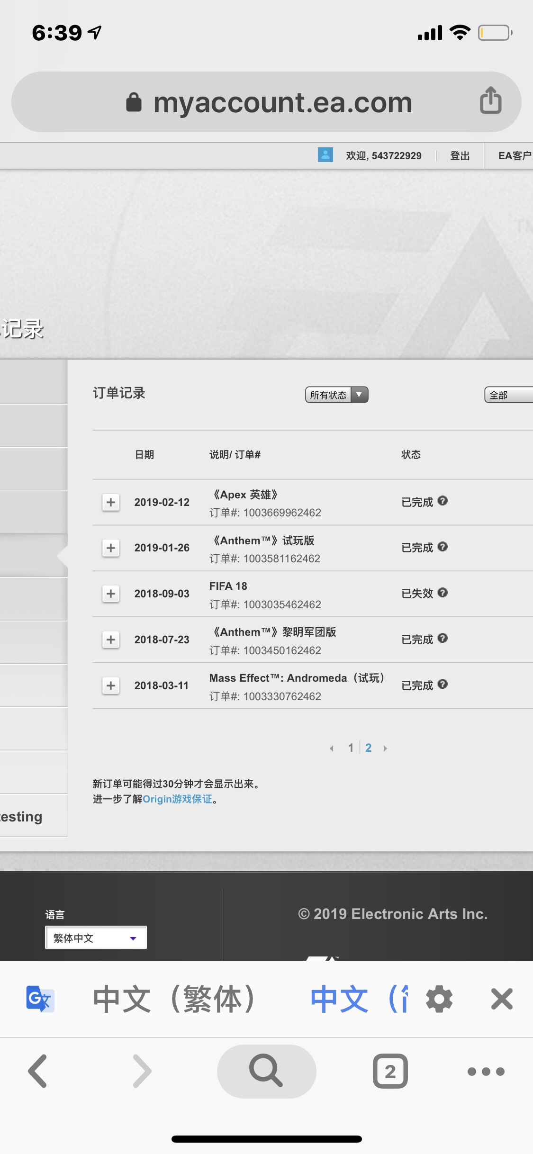Image resolution: width=533 pixels, height=1154 pixels.
Task: Click the FIFA 18 title
Action: [x=228, y=586]
